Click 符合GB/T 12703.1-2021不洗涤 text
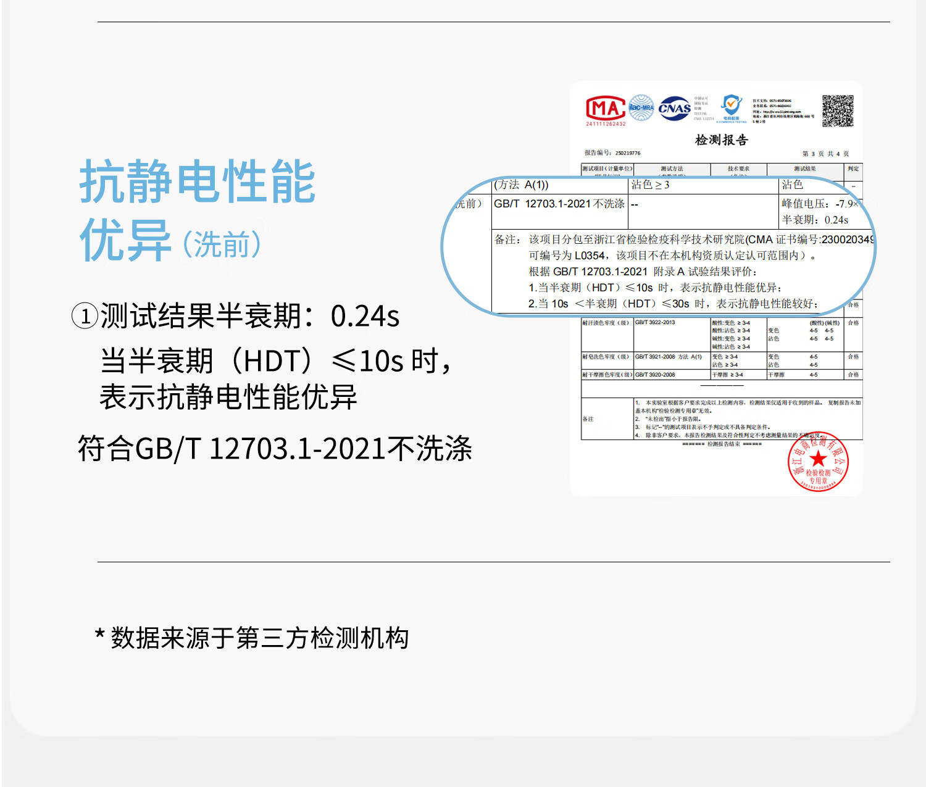This screenshot has width=926, height=787. coord(275,449)
